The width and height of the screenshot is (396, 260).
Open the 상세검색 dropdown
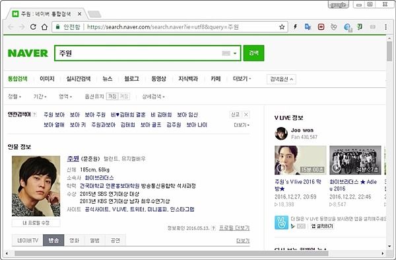tap(153, 97)
